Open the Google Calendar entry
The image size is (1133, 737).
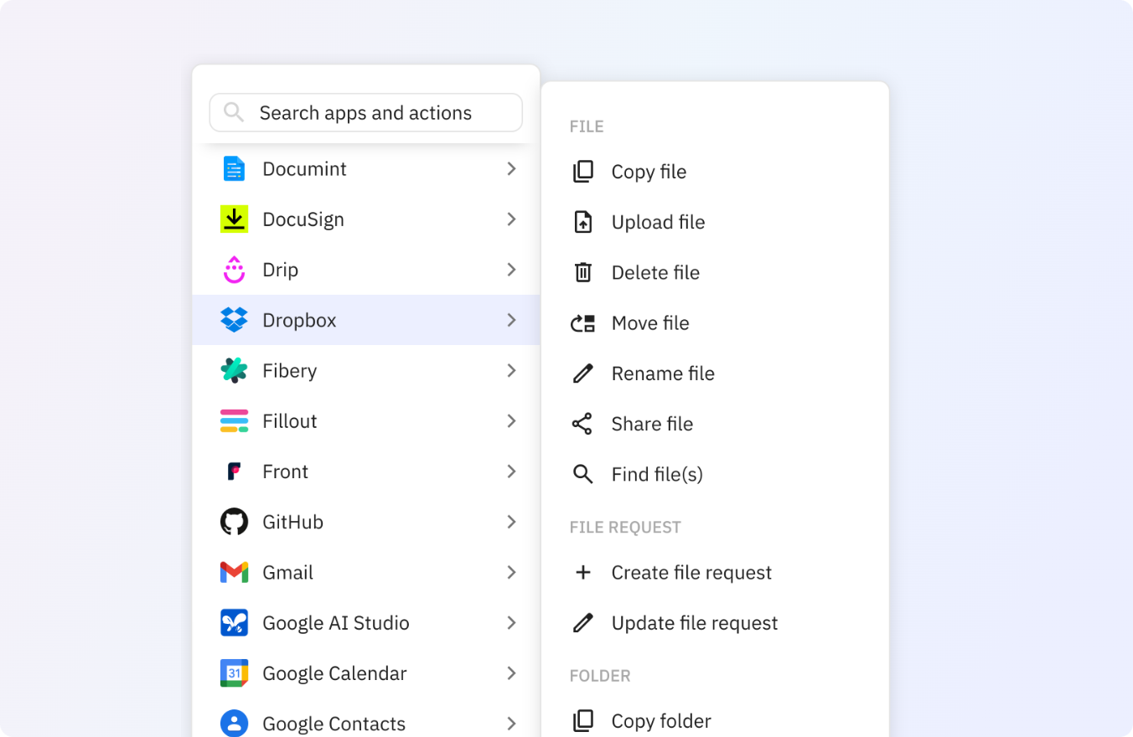366,673
